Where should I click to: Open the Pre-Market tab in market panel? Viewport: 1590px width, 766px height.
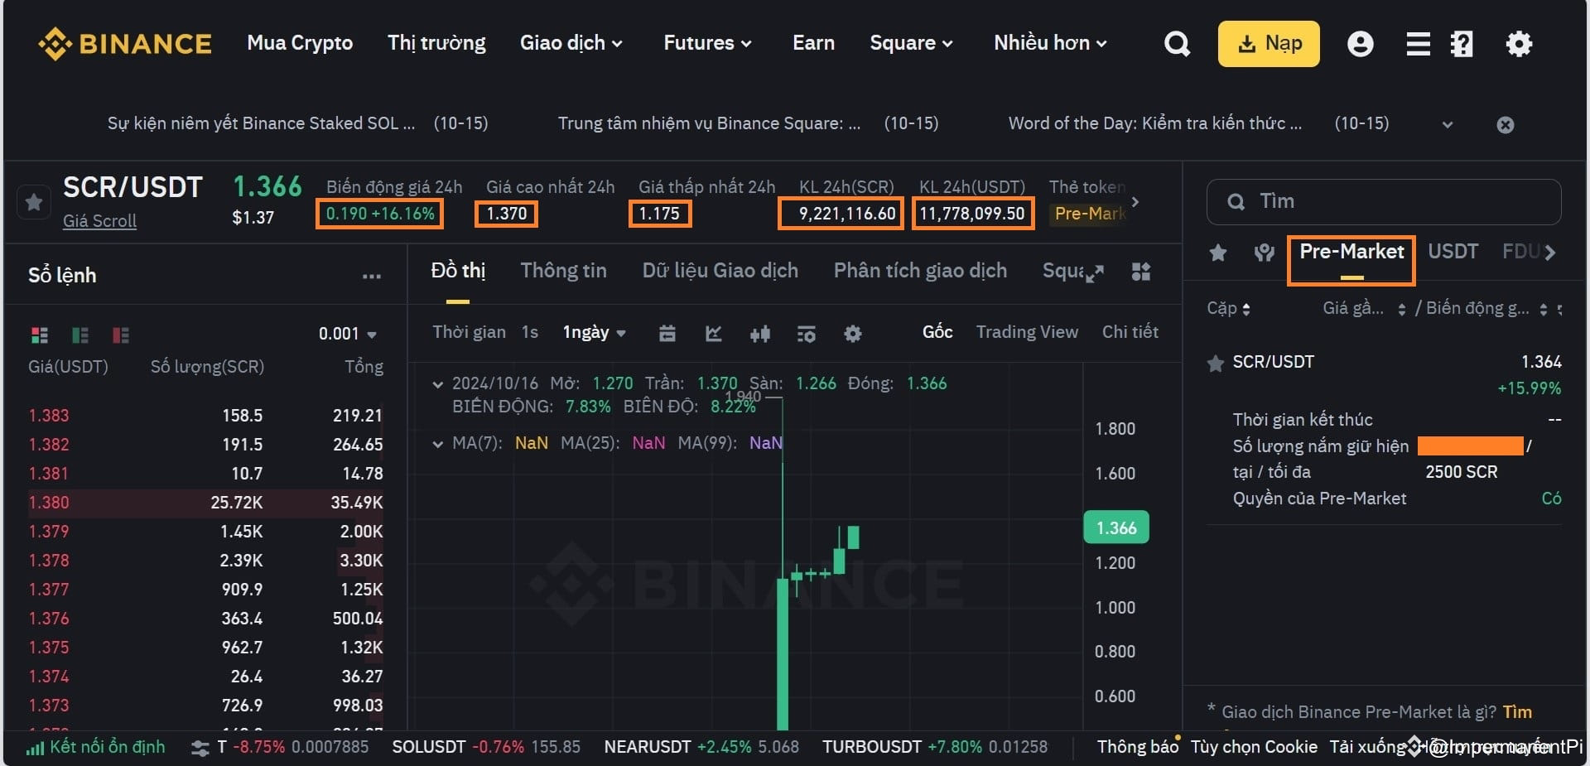pyautogui.click(x=1351, y=253)
